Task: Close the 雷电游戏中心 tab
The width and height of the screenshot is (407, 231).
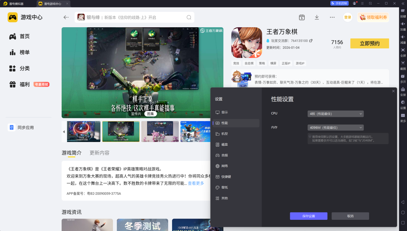Action: (67, 4)
